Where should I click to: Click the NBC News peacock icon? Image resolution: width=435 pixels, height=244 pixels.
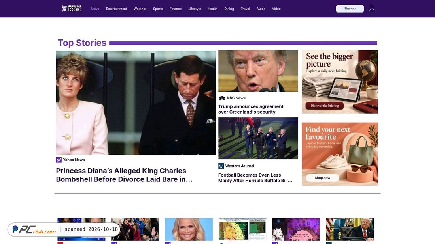pyautogui.click(x=222, y=98)
